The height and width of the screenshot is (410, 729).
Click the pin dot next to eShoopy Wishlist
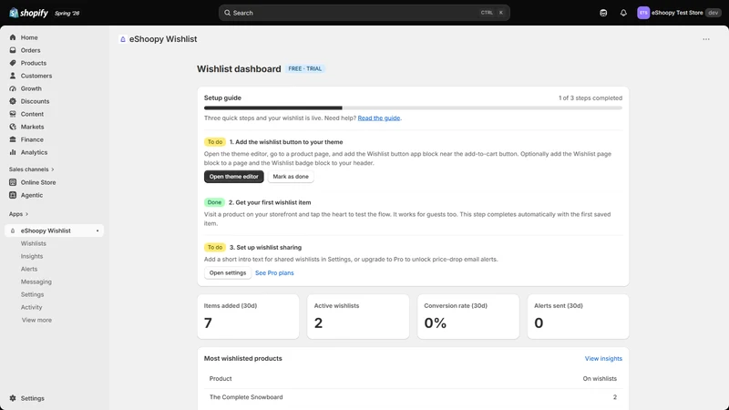98,231
